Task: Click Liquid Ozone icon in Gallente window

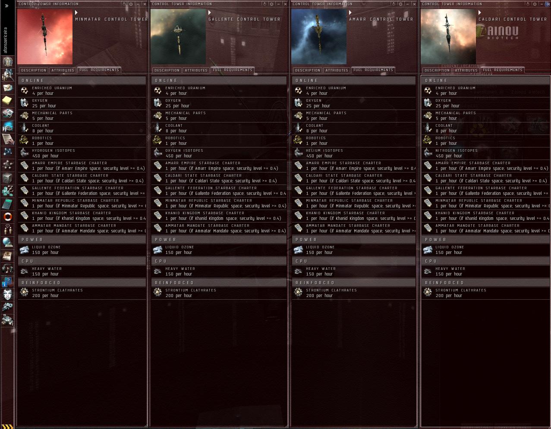Action: (x=157, y=250)
